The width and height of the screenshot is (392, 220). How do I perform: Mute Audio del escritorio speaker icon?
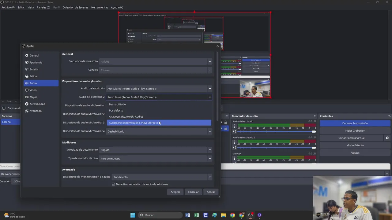(234, 132)
